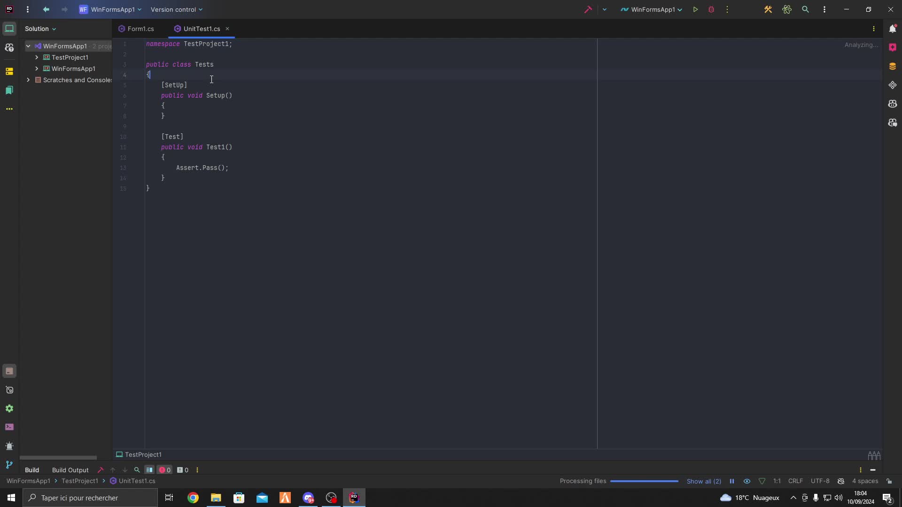Click the Build hammer icon in the top toolbar
Viewport: 902px width, 507px height.
tap(588, 9)
